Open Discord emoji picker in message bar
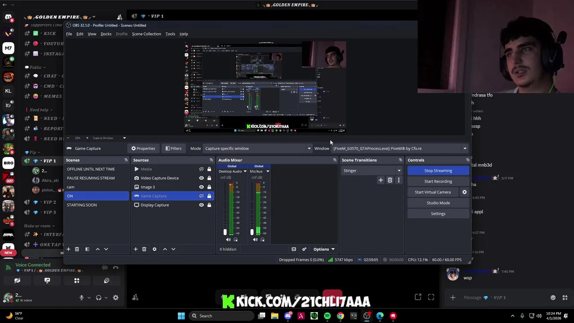Screen dimensions: 574x323 tap(553, 297)
